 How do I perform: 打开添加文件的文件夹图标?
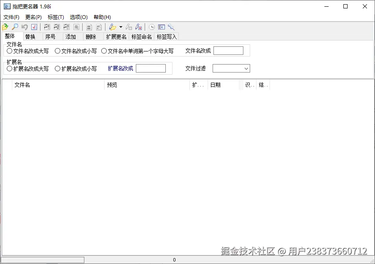[6, 27]
